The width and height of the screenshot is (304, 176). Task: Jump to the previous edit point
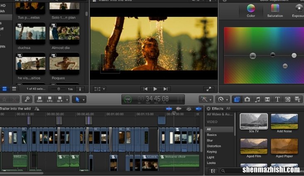(x=145, y=89)
